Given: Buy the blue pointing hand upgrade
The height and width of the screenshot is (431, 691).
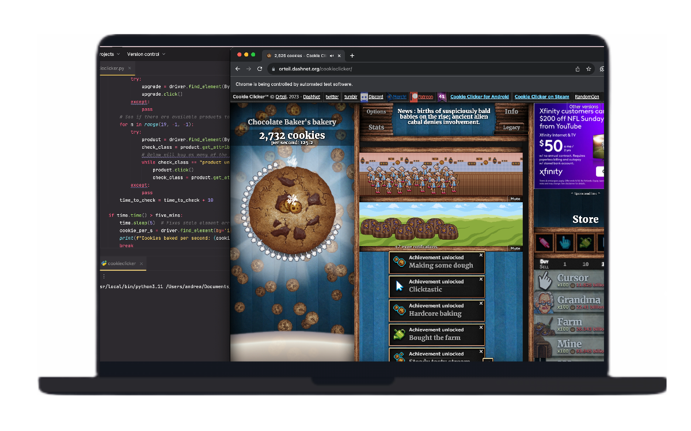Looking at the screenshot, I should tap(565, 243).
